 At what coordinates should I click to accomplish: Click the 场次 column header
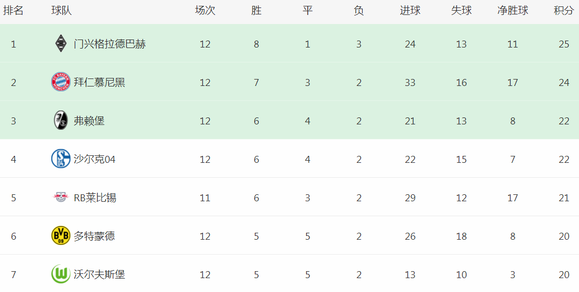coord(205,11)
